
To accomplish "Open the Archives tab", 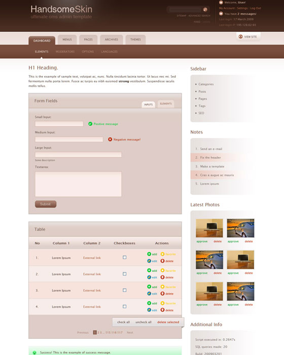I will pos(112,40).
